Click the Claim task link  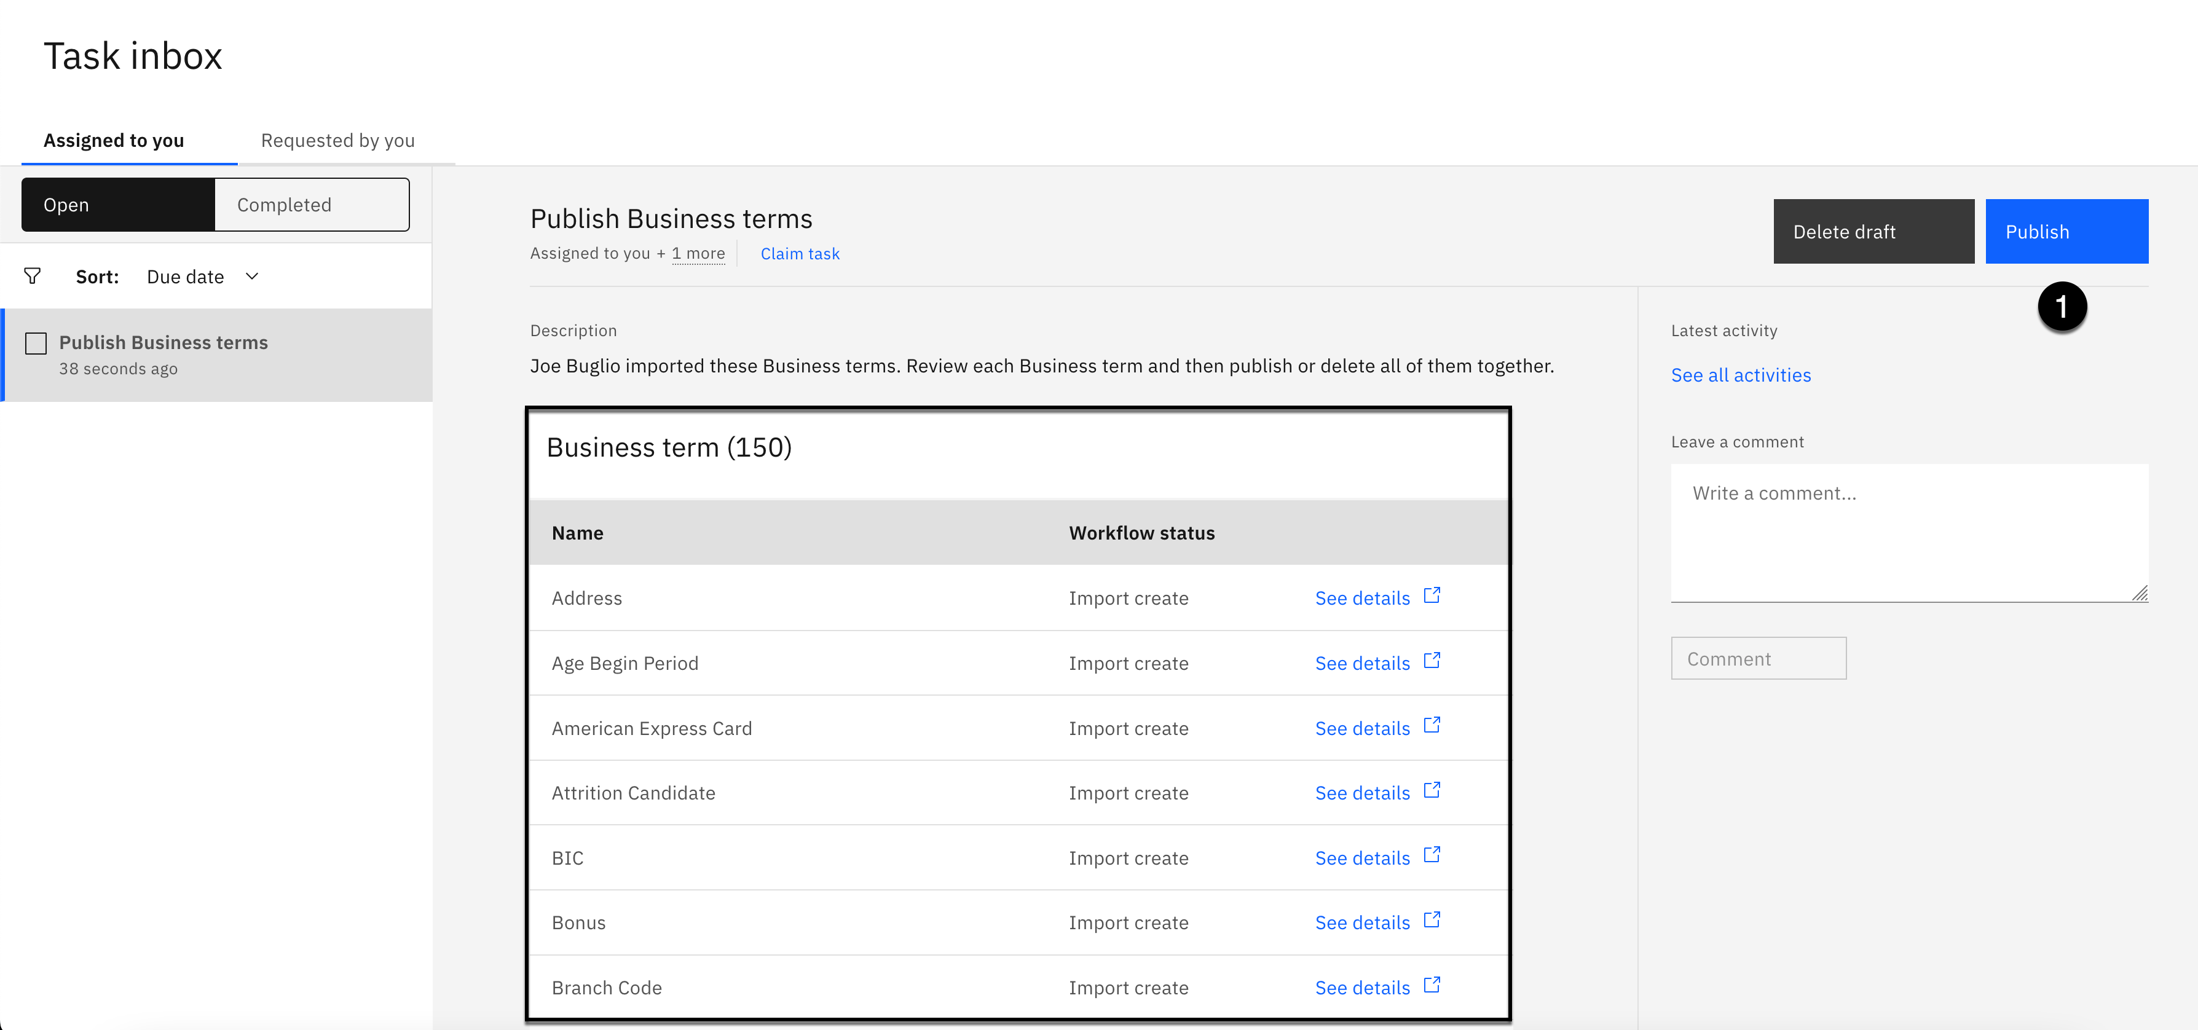pos(800,253)
